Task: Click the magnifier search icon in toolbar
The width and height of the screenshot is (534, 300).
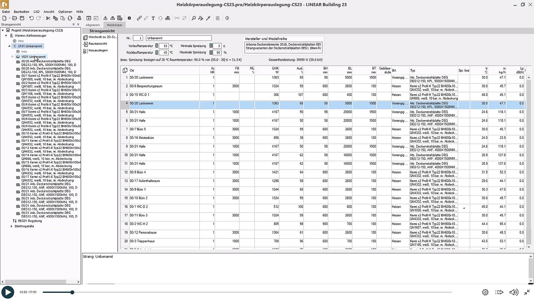Action: click(x=194, y=18)
